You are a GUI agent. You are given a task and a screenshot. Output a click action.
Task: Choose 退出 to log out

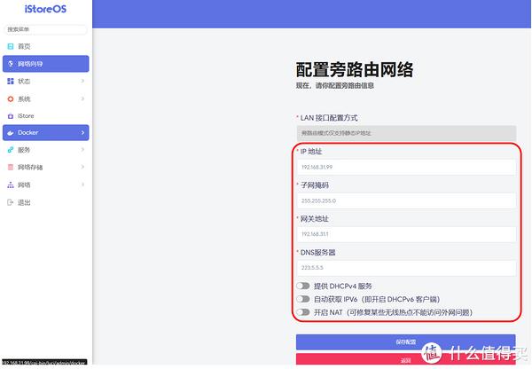pos(46,202)
